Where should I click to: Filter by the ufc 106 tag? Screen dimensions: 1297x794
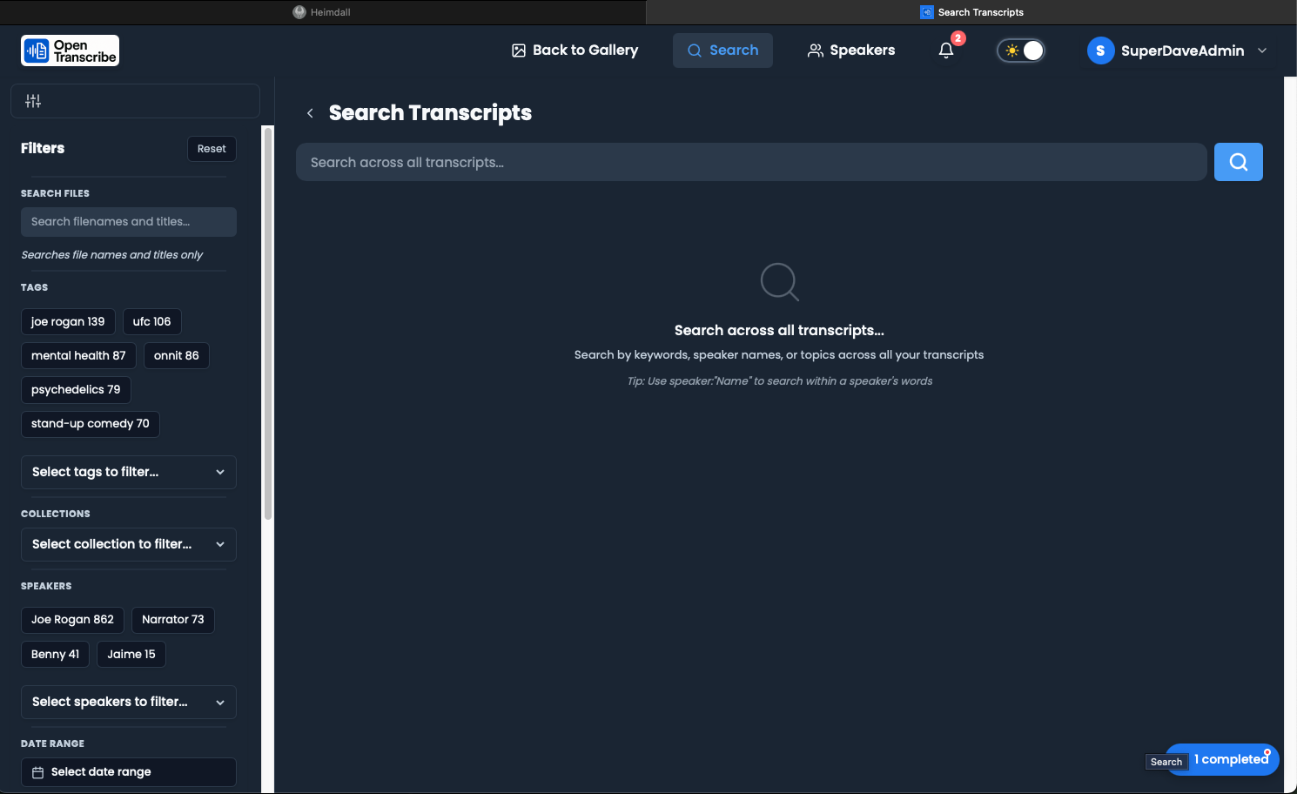[x=151, y=321]
